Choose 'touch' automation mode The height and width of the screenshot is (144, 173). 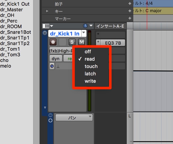(91, 66)
